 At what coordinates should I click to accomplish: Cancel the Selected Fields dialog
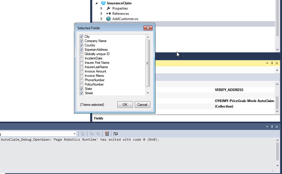[142, 105]
